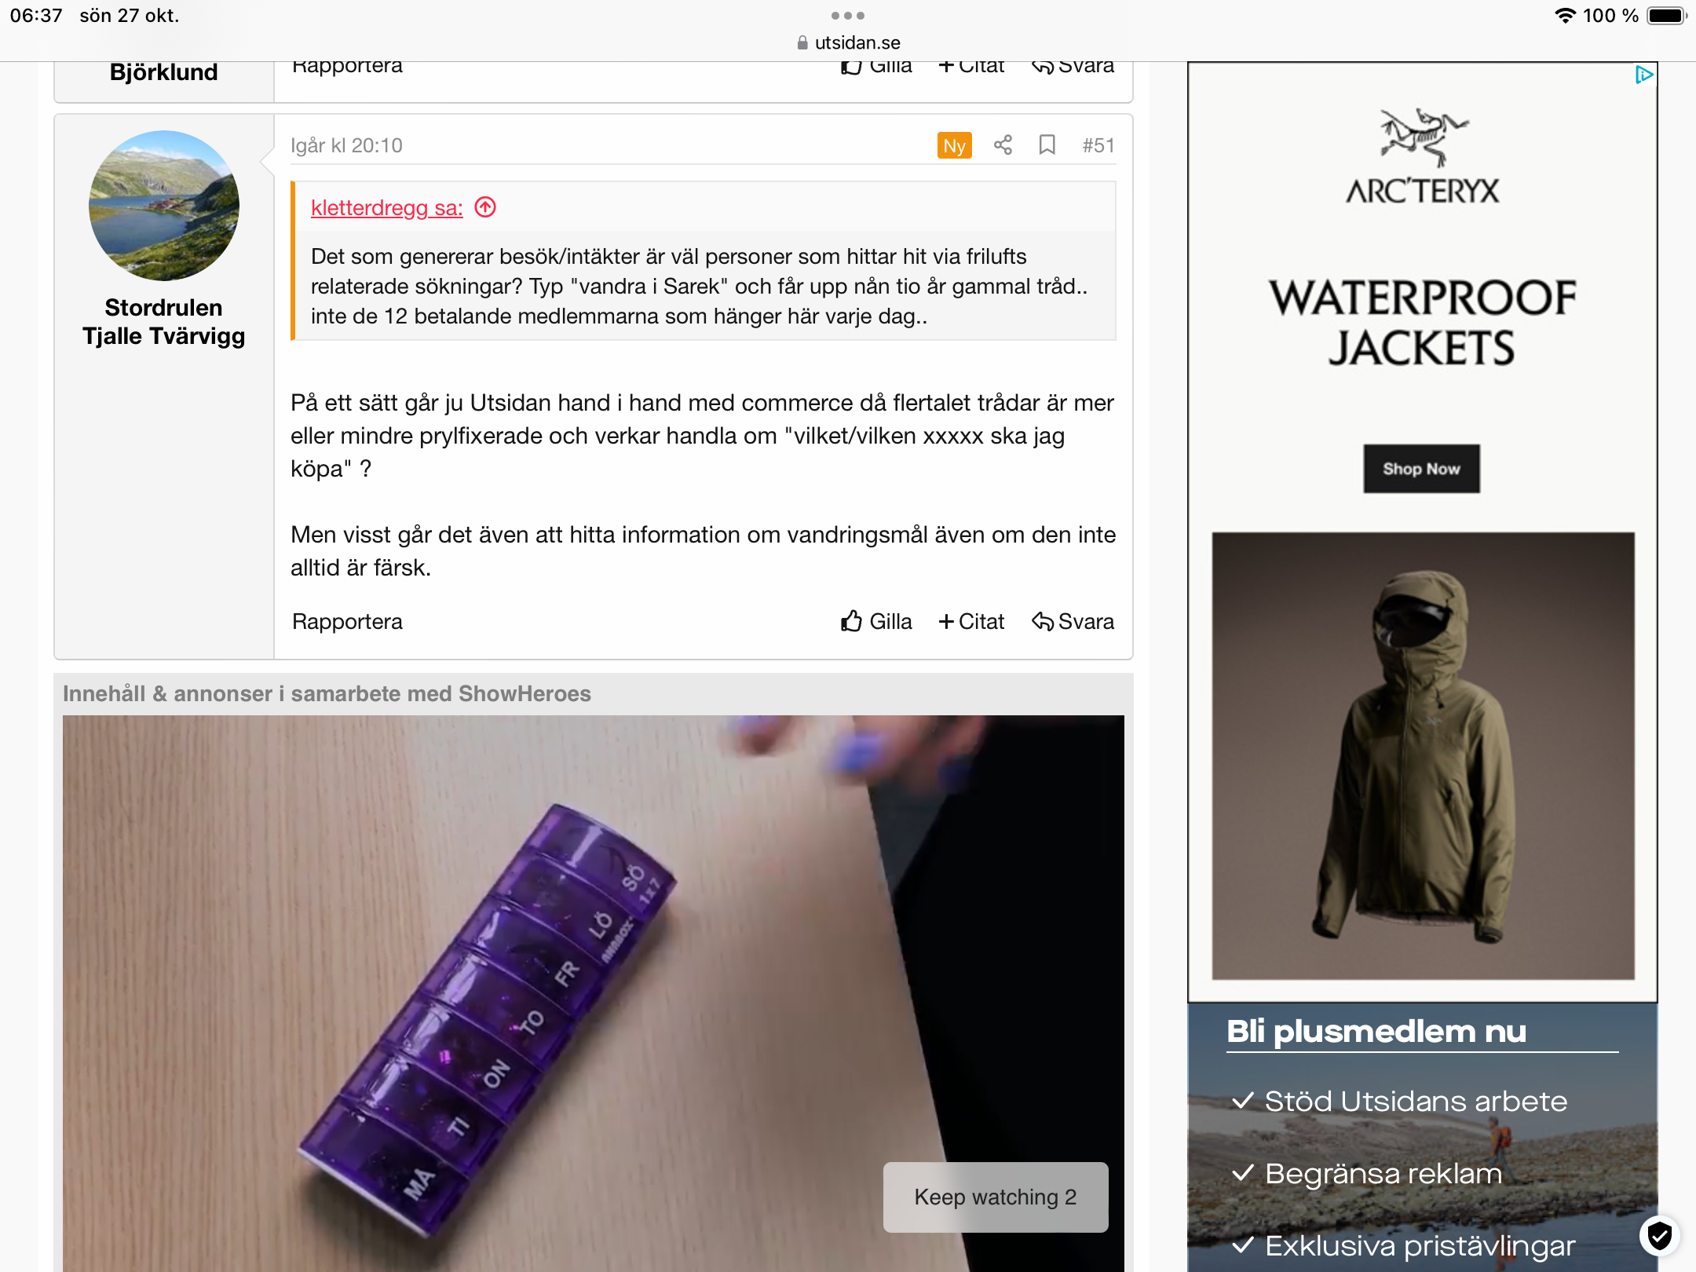The height and width of the screenshot is (1272, 1696).
Task: Open the Safari three-dot multitasking menu
Action: tap(848, 16)
